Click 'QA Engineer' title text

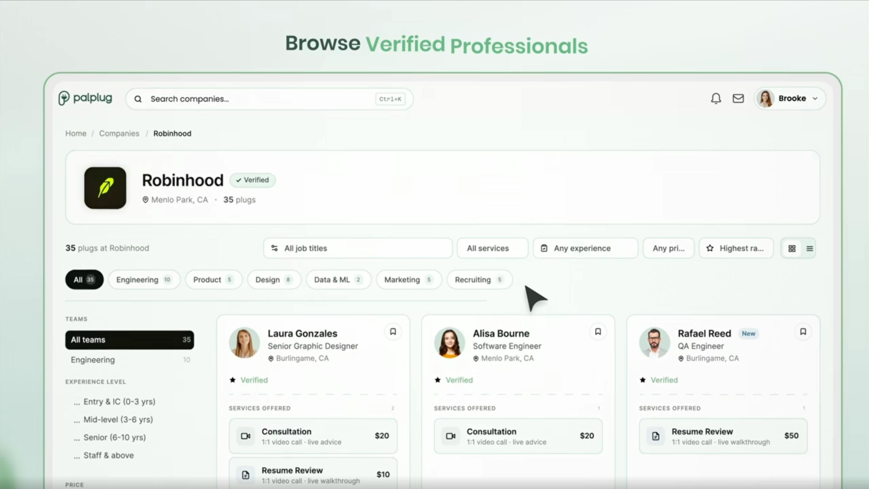701,346
